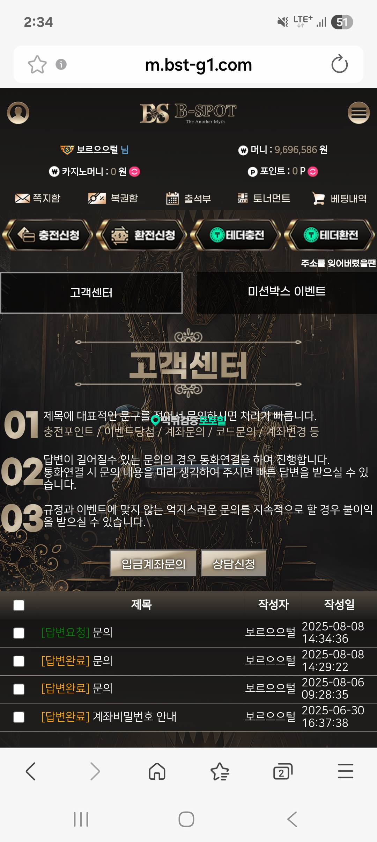This screenshot has height=842, width=377.
Task: Open the 출석부 attendance menu
Action: coord(188,198)
